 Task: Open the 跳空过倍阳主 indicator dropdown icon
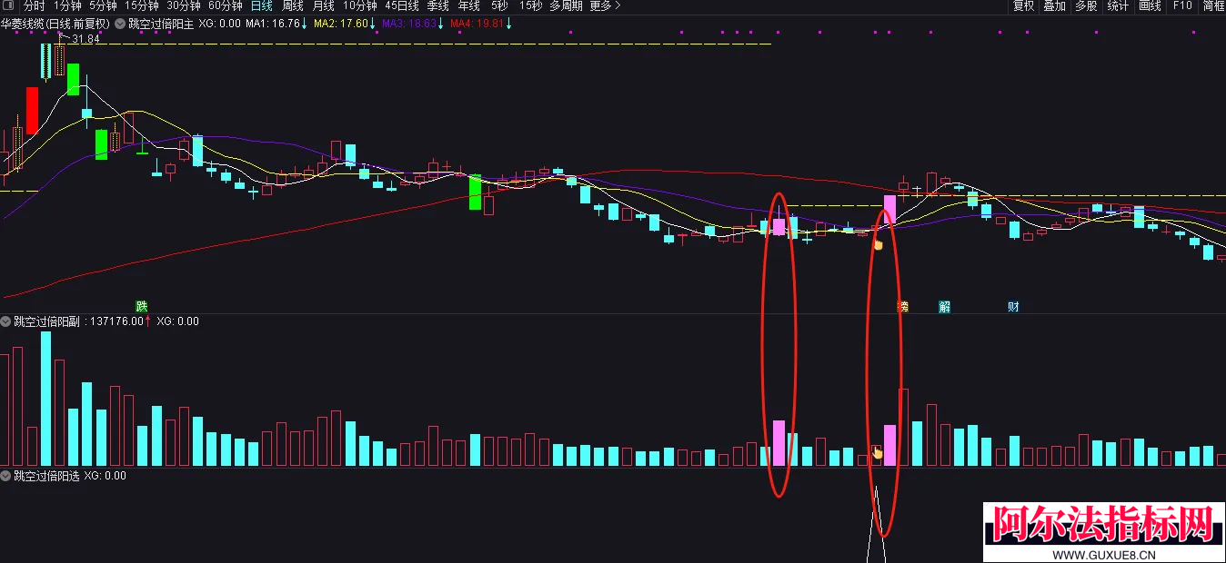[120, 24]
